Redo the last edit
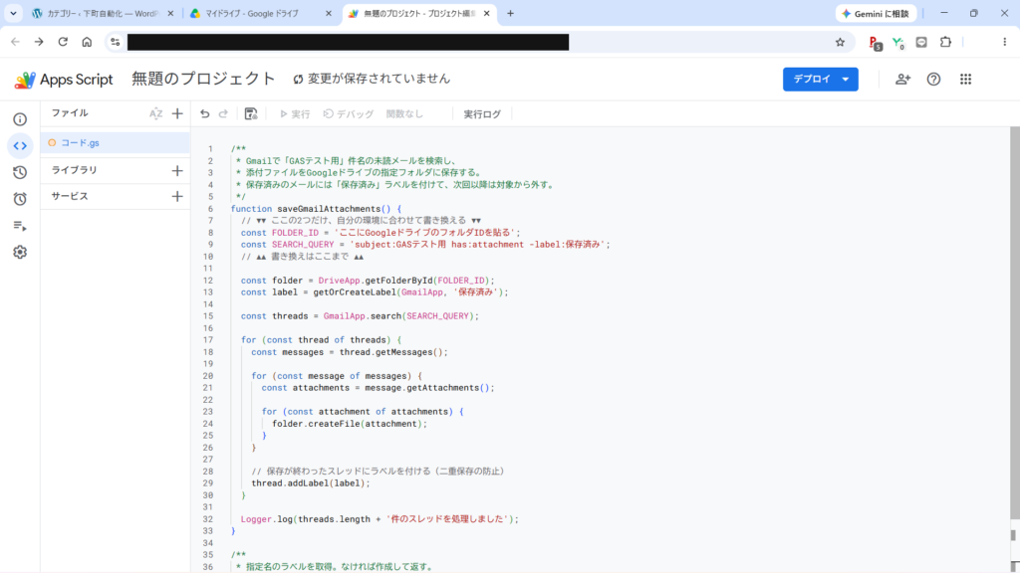 pos(224,113)
